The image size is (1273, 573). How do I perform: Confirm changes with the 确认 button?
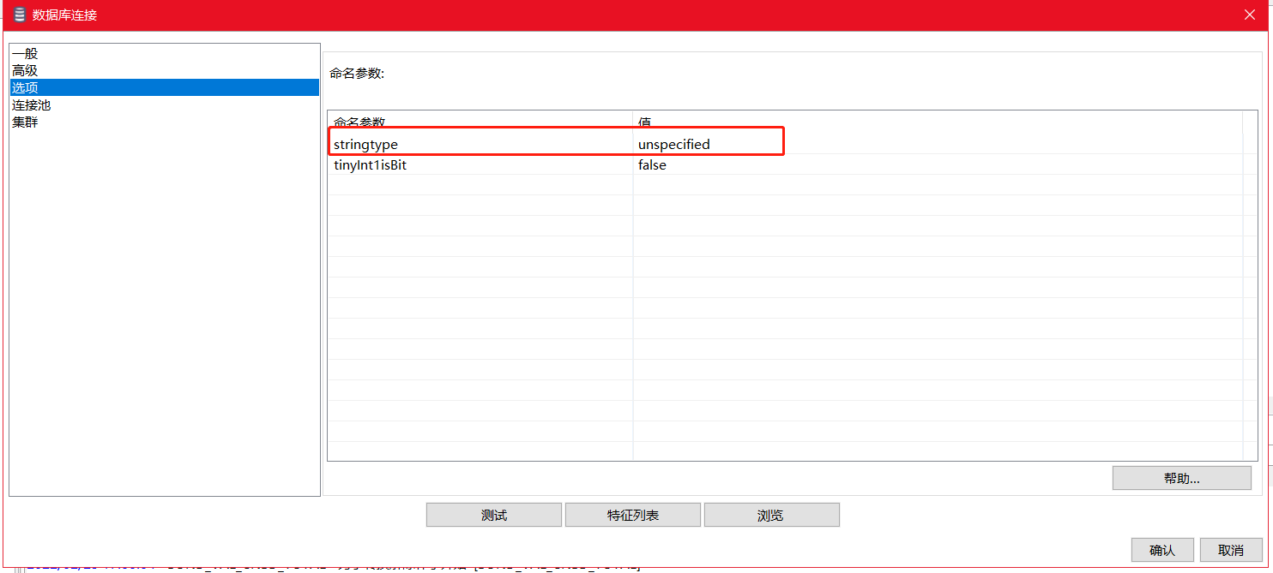[x=1162, y=549]
